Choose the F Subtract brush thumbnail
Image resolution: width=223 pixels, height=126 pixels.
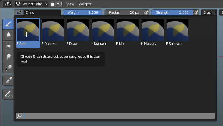pyautogui.click(x=178, y=33)
